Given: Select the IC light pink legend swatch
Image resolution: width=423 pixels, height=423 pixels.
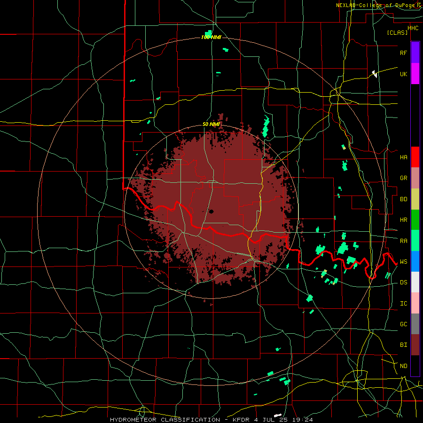Looking at the screenshot, I should point(415,303).
